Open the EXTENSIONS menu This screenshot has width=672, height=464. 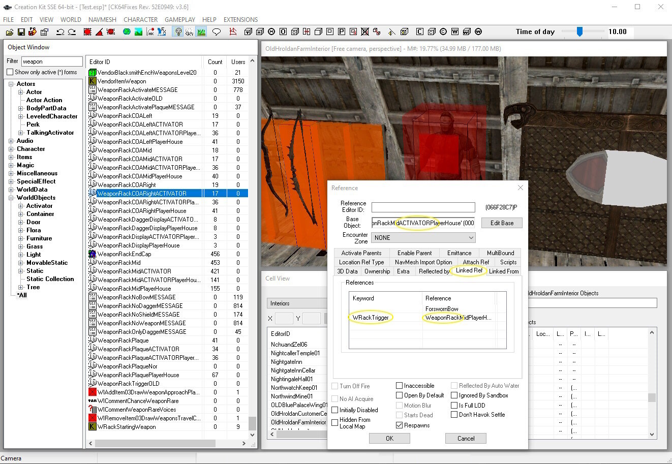coord(241,19)
